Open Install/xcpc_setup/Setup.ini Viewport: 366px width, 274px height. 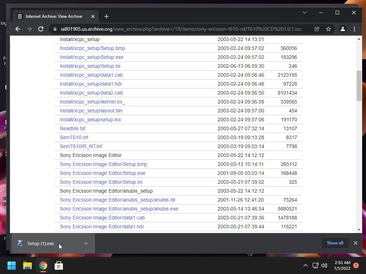pos(90,66)
